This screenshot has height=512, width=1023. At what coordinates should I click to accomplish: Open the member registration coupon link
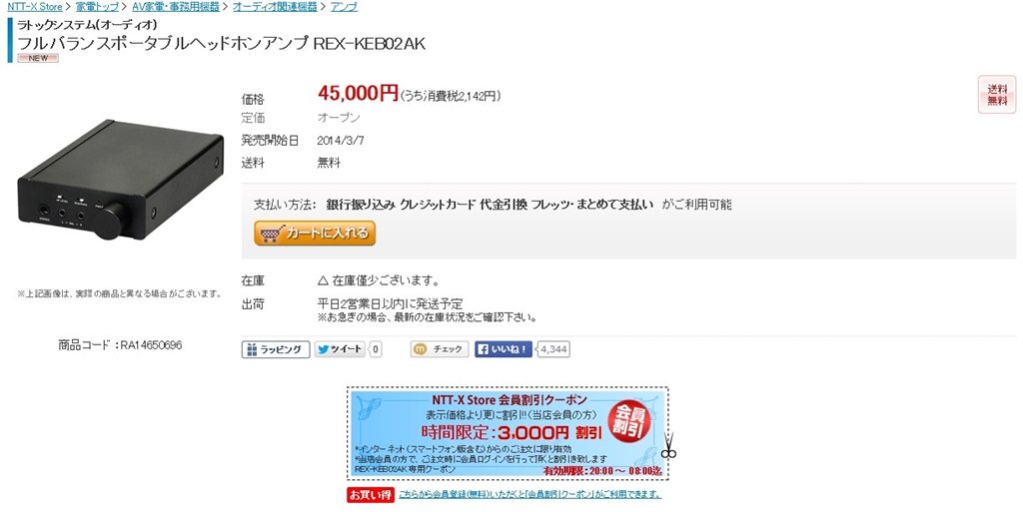(529, 494)
